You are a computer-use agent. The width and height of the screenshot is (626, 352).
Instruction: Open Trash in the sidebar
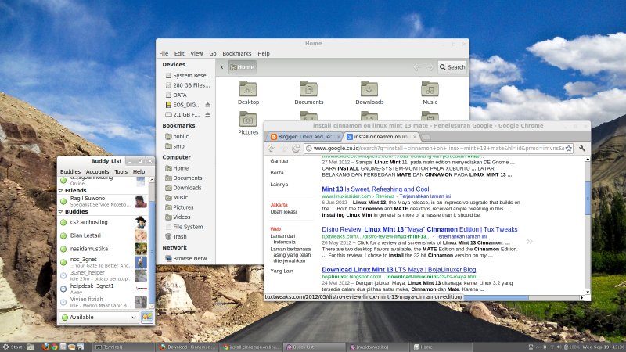(175, 237)
